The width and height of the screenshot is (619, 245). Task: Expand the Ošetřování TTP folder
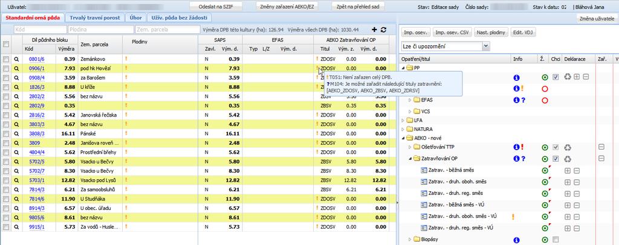coord(410,147)
